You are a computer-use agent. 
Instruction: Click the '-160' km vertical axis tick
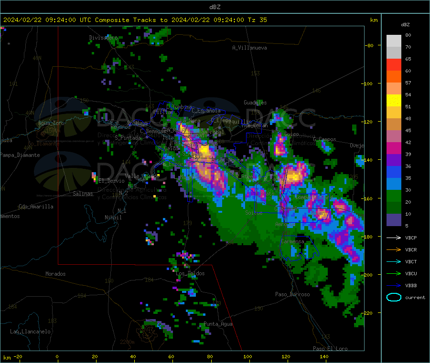[368, 198]
